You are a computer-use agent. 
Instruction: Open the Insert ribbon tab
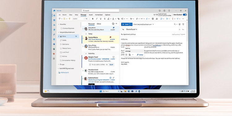(91, 15)
